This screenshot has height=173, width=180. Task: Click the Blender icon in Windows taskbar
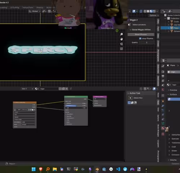click(97, 169)
